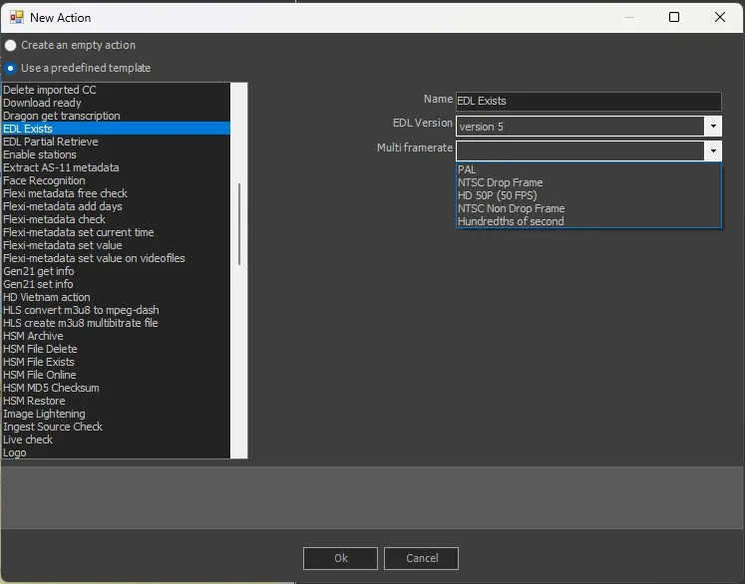Select the EDL Partial Retrieve template
This screenshot has height=584, width=745.
point(51,142)
